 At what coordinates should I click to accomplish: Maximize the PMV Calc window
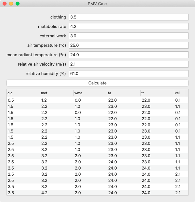pos(18,4)
